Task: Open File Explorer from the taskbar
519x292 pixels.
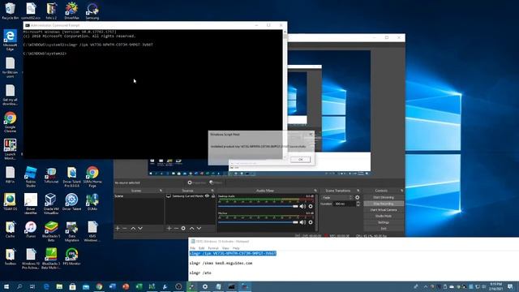Action: [59, 286]
